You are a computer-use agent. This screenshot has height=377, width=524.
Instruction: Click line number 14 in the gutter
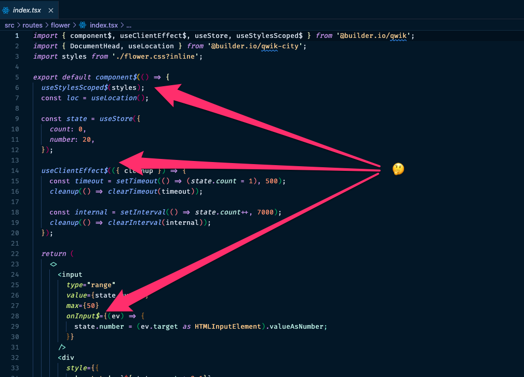point(17,170)
